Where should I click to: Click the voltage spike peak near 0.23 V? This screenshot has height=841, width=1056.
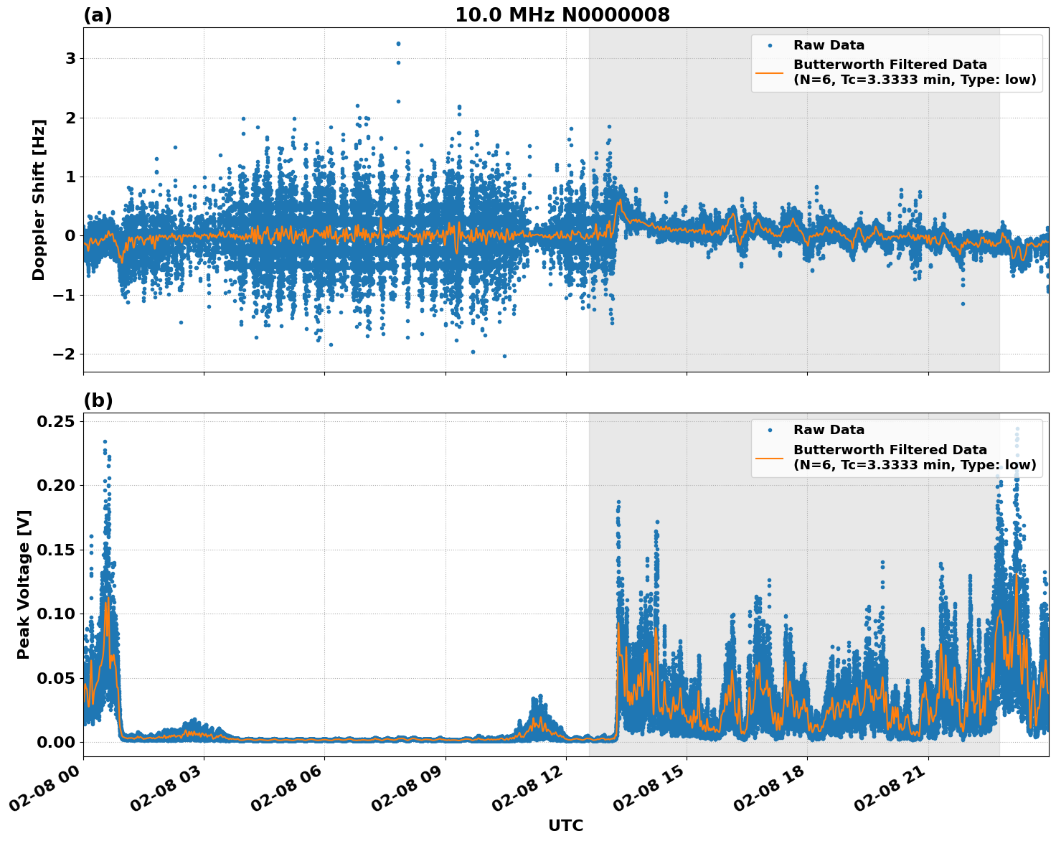coord(104,440)
